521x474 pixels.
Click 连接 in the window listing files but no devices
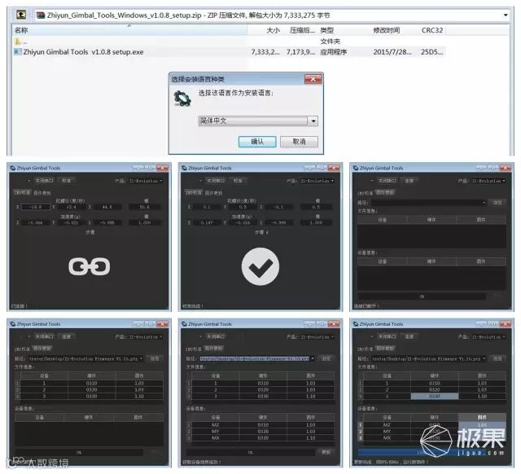point(67,336)
